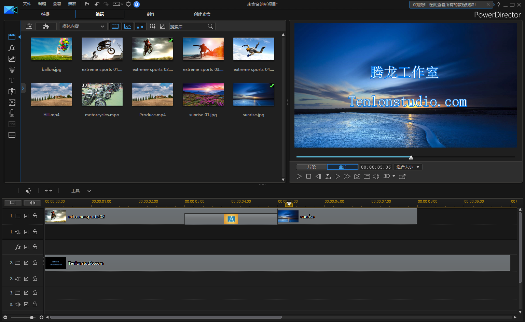Select the motorcycles.mpo thumbnail
Screen dimensions: 525x322
click(x=102, y=94)
